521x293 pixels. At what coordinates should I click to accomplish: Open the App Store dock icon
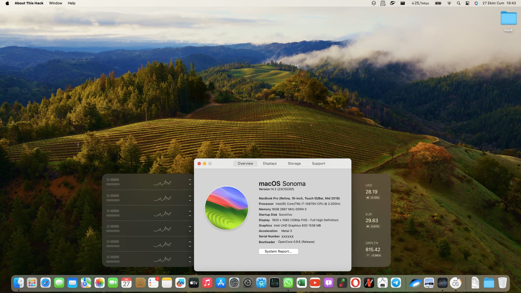pos(221,283)
